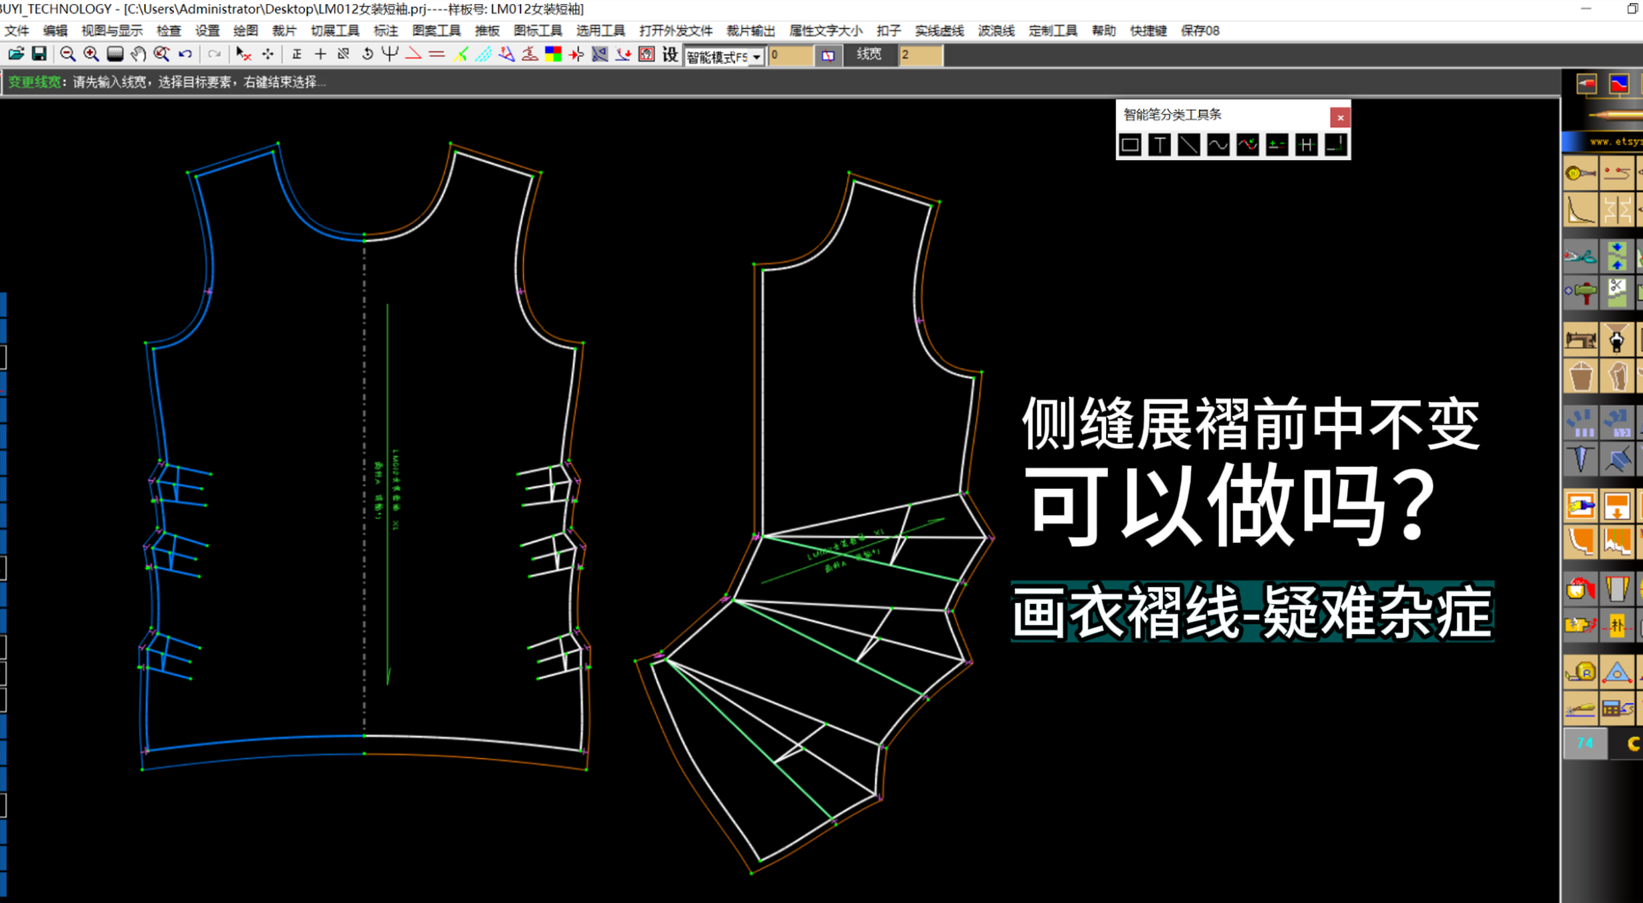Viewport: 1643px width, 903px height.
Task: Click the open file folder icon
Action: pyautogui.click(x=16, y=54)
